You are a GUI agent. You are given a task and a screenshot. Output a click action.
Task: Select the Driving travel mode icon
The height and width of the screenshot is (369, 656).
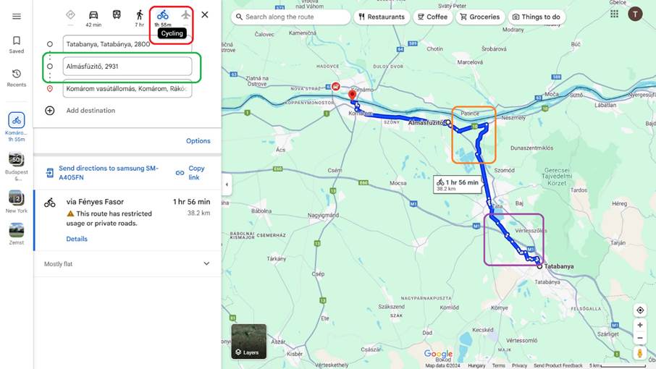93,15
